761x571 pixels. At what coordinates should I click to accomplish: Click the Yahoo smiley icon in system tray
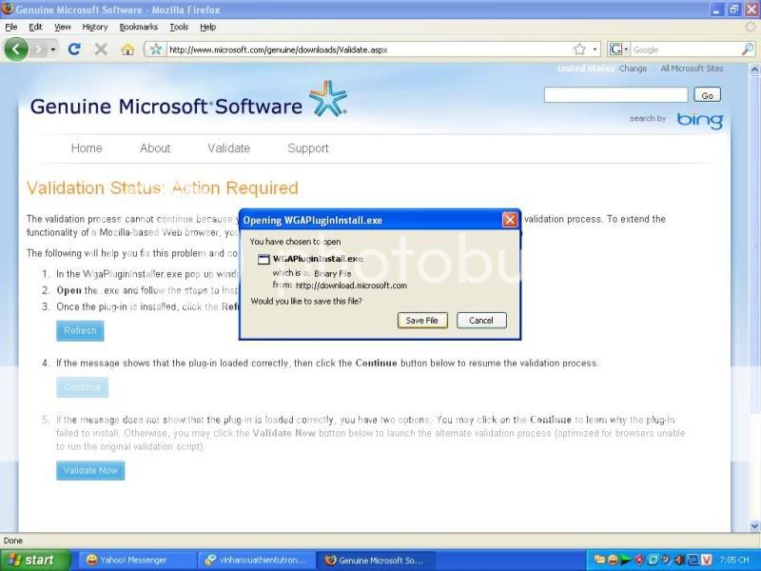pyautogui.click(x=613, y=560)
